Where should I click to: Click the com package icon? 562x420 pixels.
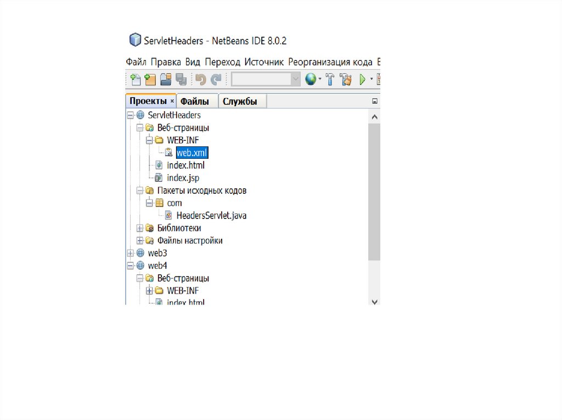pyautogui.click(x=159, y=203)
